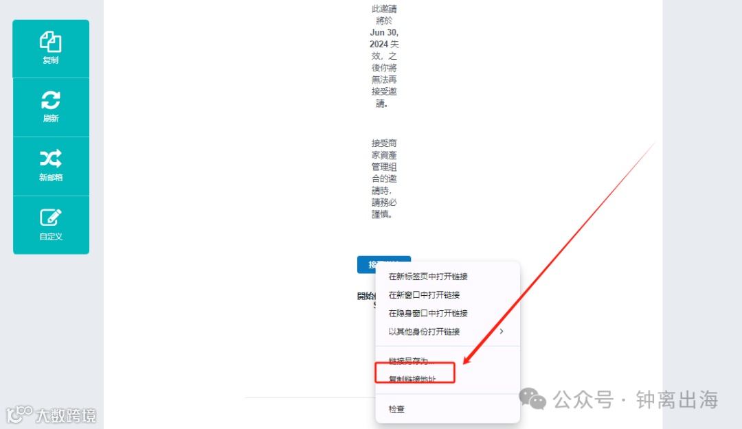Select the highlighted 复制链接地址 entry
Screen dimensions: 742x429
pyautogui.click(x=412, y=378)
